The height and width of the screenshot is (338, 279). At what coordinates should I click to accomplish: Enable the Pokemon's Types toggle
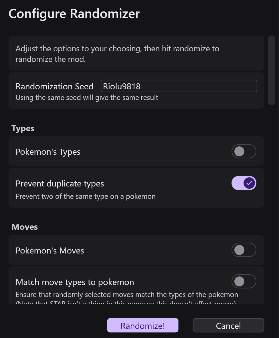(244, 152)
